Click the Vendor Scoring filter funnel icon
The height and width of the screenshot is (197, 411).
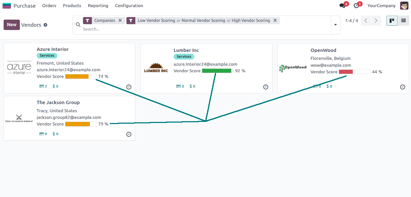coord(131,20)
